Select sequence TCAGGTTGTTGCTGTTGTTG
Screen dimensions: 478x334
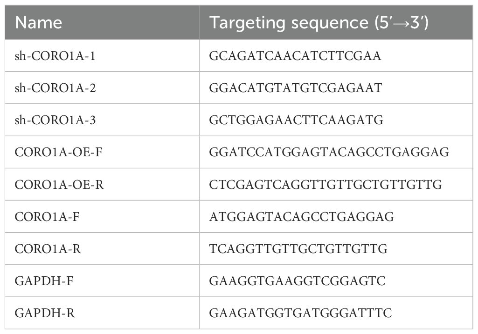coord(298,249)
